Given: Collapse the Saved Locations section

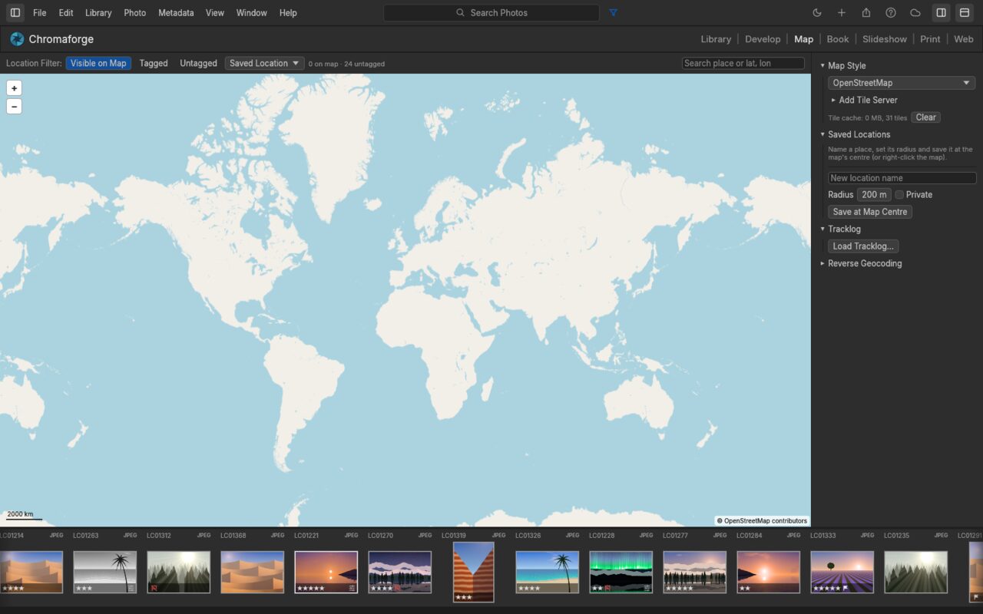Looking at the screenshot, I should coord(856,134).
